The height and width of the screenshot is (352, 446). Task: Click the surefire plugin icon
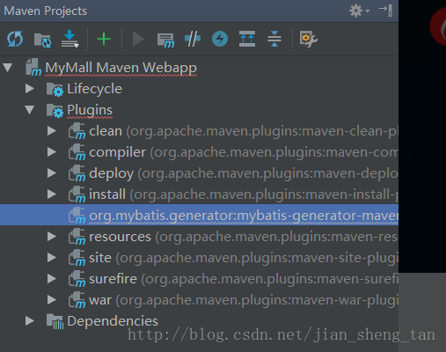tap(77, 279)
